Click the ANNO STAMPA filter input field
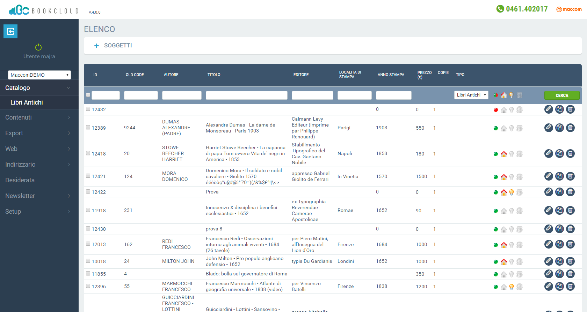The image size is (587, 312). 394,95
